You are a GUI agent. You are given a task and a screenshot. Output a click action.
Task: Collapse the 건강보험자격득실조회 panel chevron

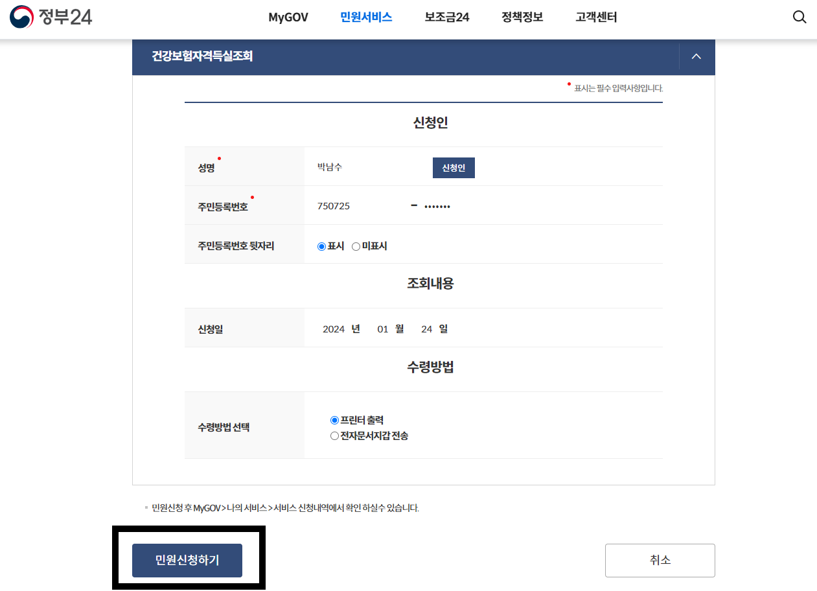click(x=696, y=57)
